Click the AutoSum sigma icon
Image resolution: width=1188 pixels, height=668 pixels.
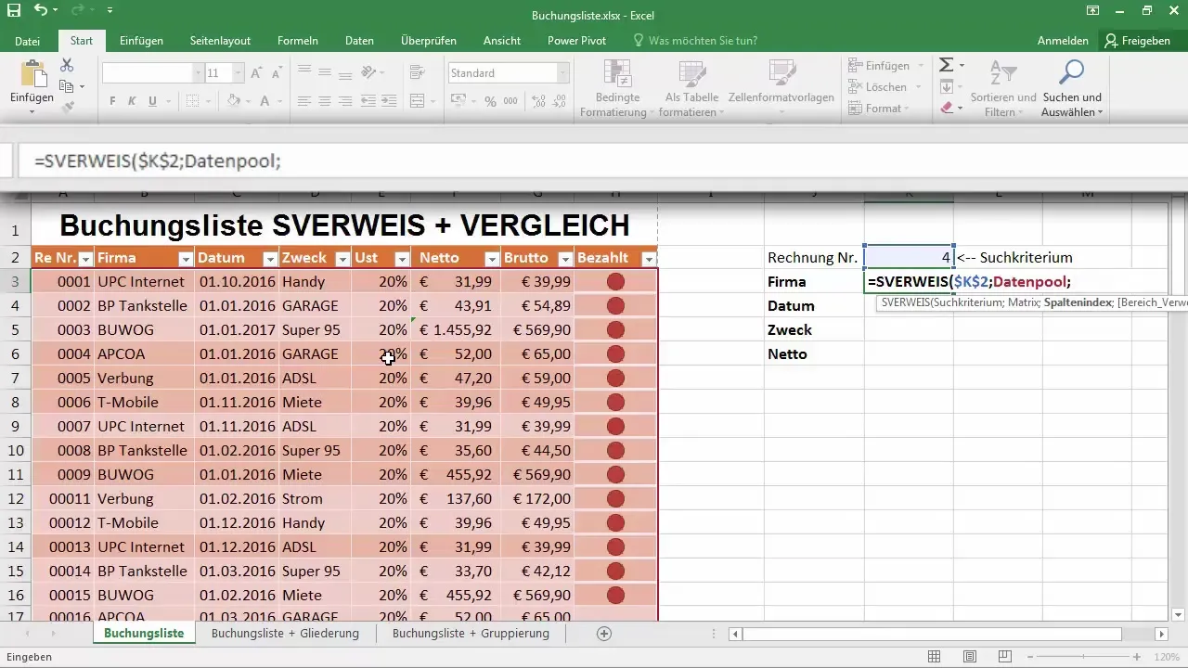pyautogui.click(x=946, y=65)
